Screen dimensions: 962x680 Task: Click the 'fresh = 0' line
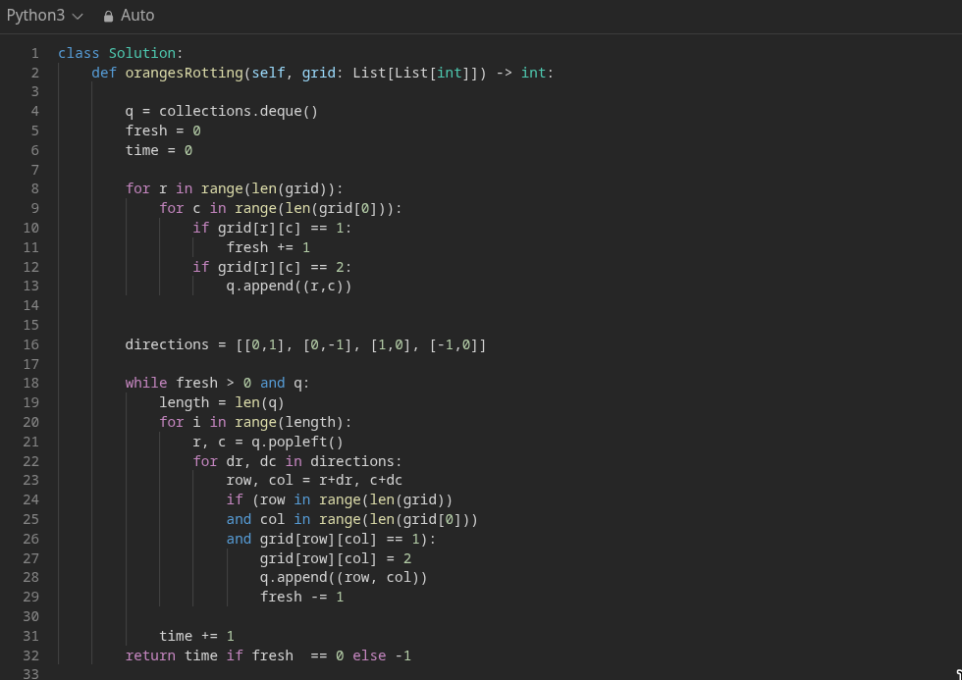163,131
